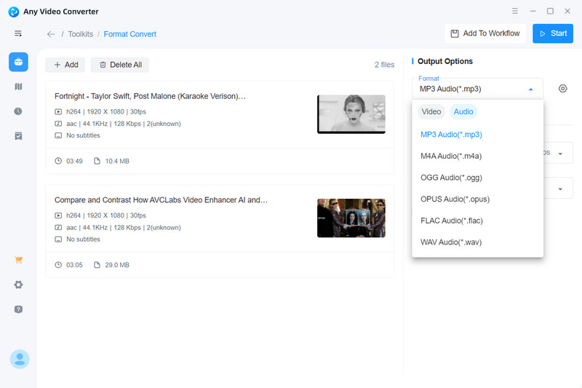Click Add To Workflow button
This screenshot has width=582, height=388.
point(485,33)
